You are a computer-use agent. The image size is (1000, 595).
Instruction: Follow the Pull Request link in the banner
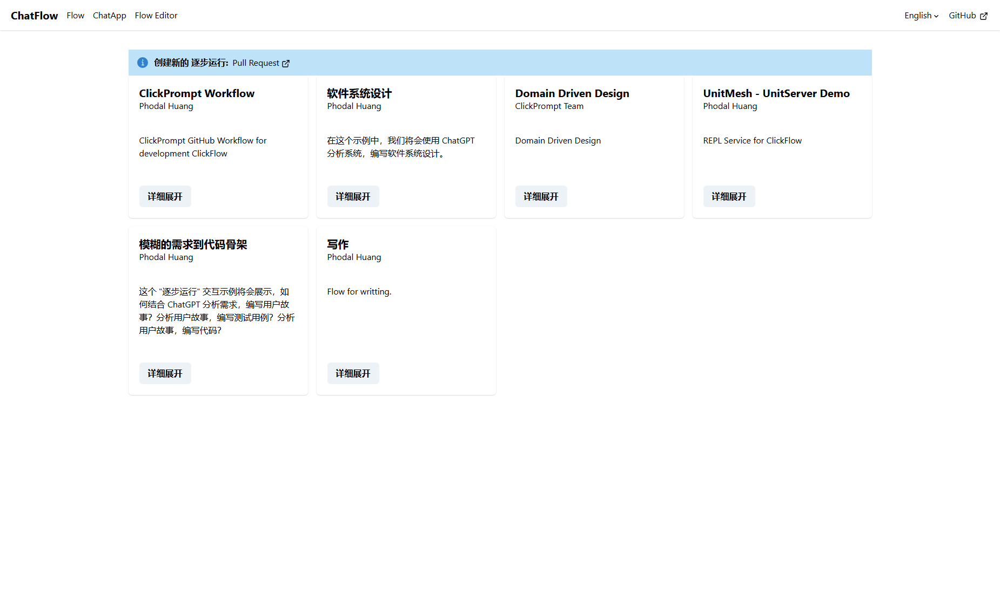[261, 63]
